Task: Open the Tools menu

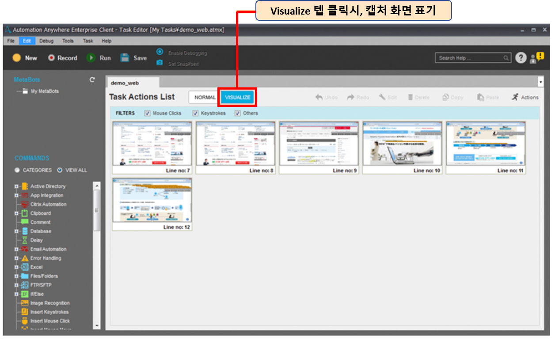Action: [68, 41]
